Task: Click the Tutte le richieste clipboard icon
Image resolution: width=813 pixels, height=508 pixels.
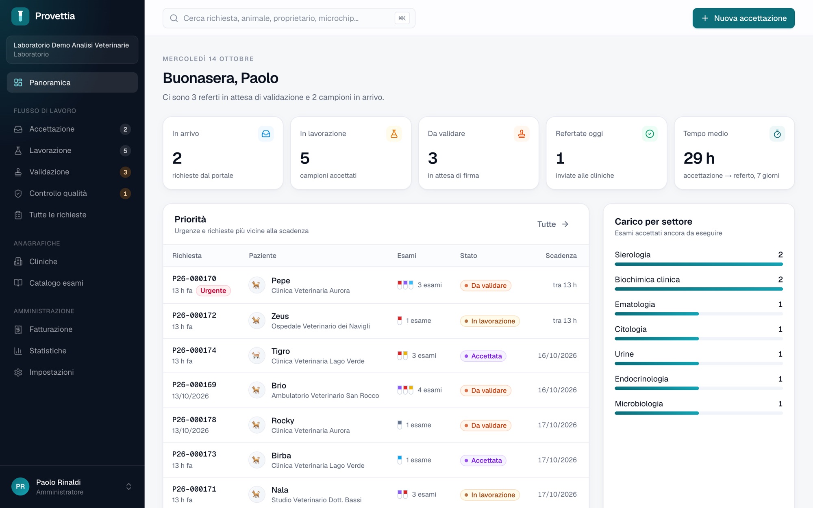Action: coord(18,215)
